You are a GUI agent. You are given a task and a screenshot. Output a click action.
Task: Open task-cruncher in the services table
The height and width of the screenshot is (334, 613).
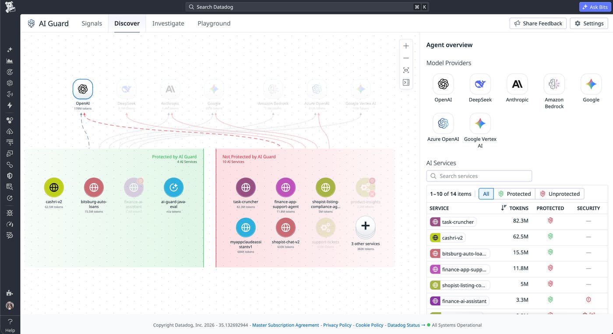coord(453,222)
